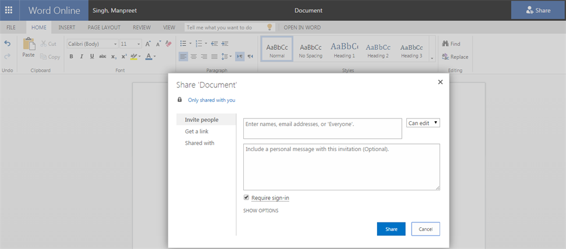
Task: Apply the Heading 1 style
Action: [344, 50]
